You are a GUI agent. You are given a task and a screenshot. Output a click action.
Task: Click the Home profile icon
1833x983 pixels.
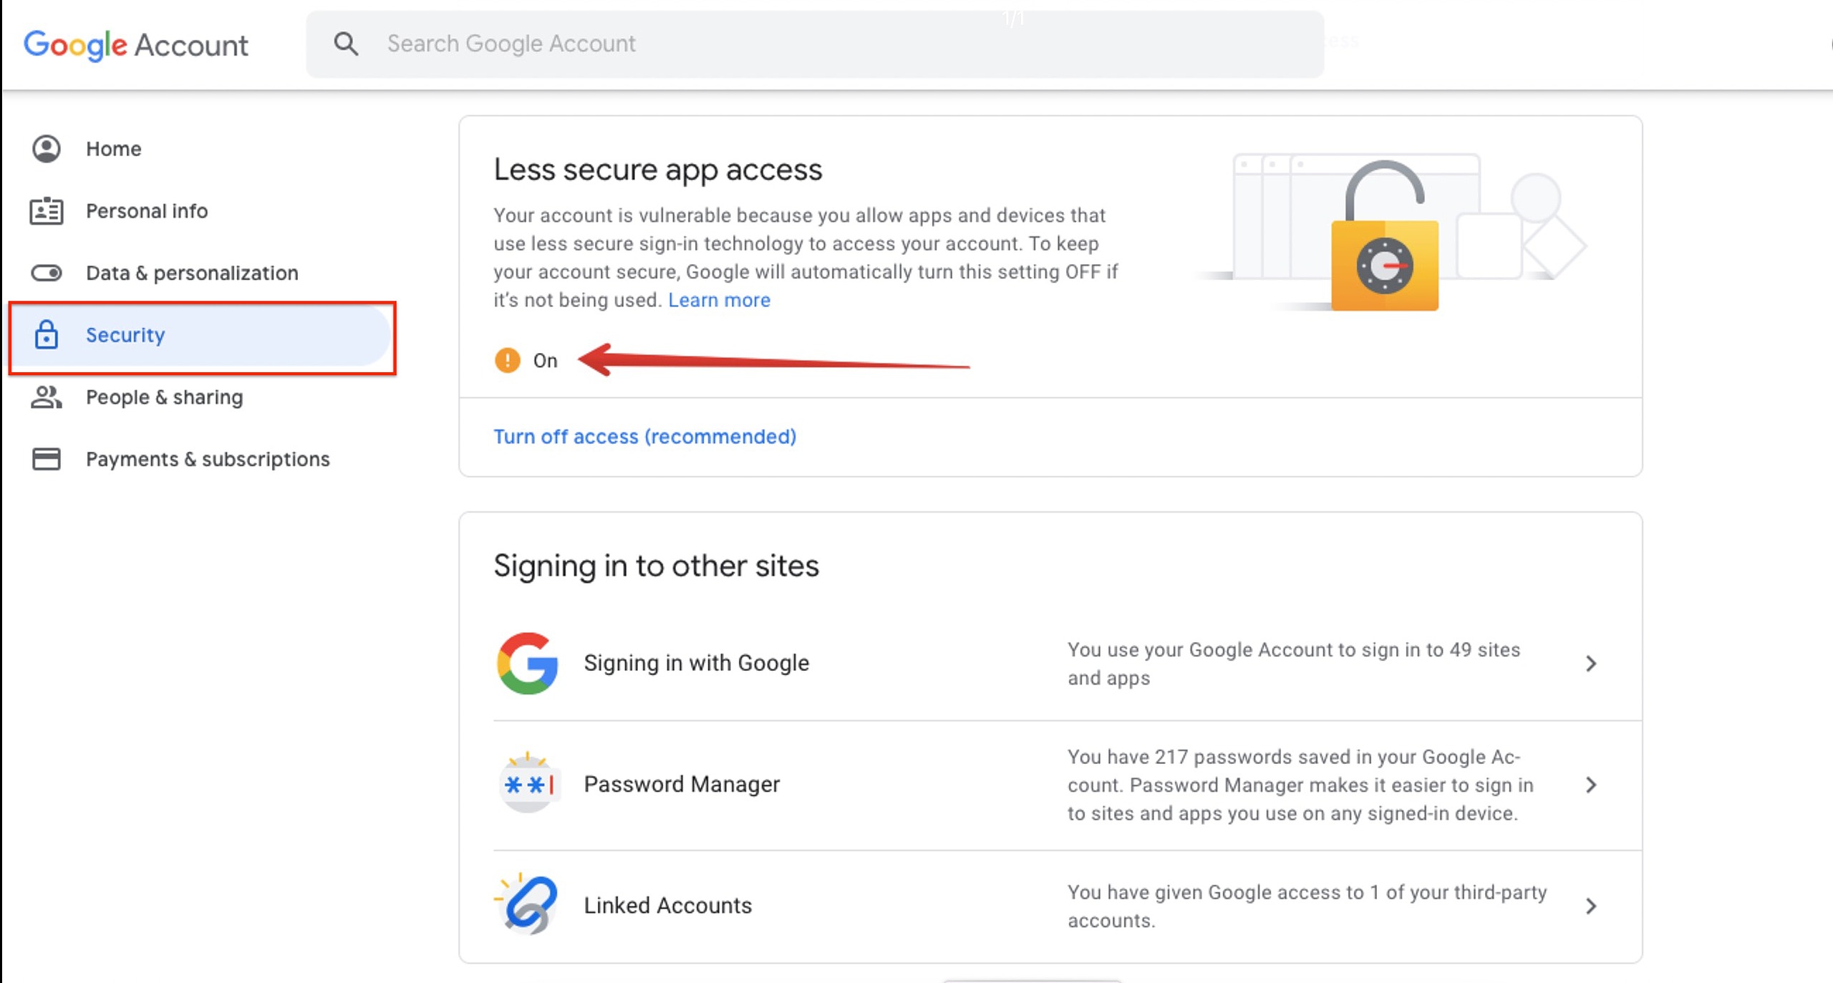(47, 149)
